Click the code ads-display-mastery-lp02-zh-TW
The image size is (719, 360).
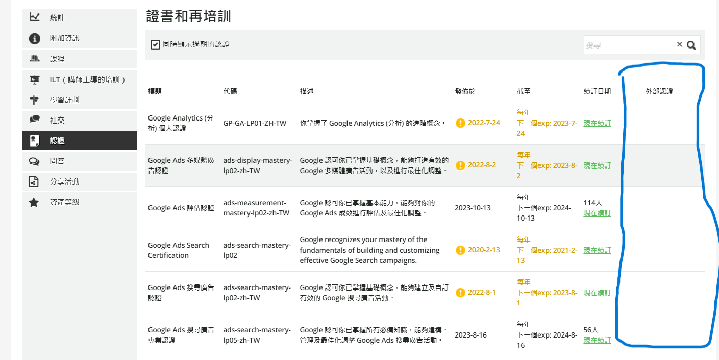click(x=258, y=165)
